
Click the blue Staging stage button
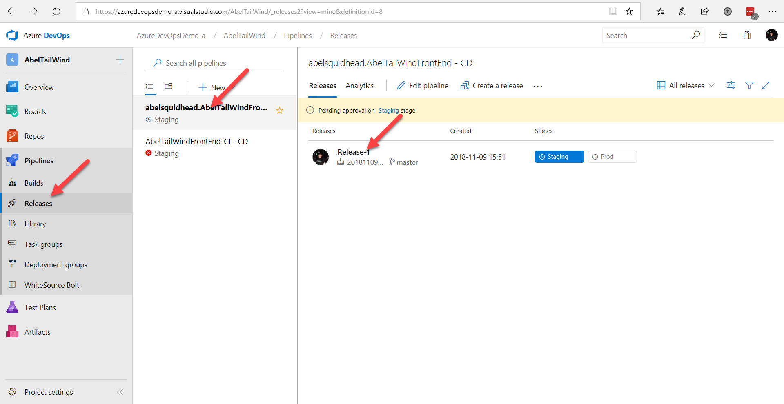[559, 157]
